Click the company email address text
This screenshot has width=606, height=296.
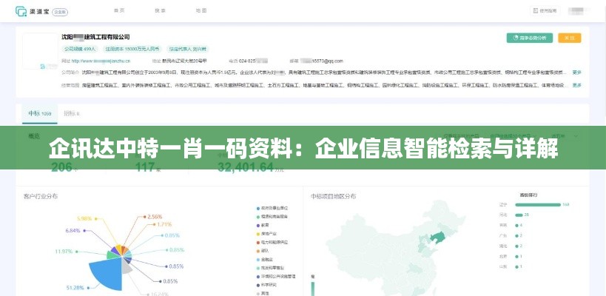[322, 61]
